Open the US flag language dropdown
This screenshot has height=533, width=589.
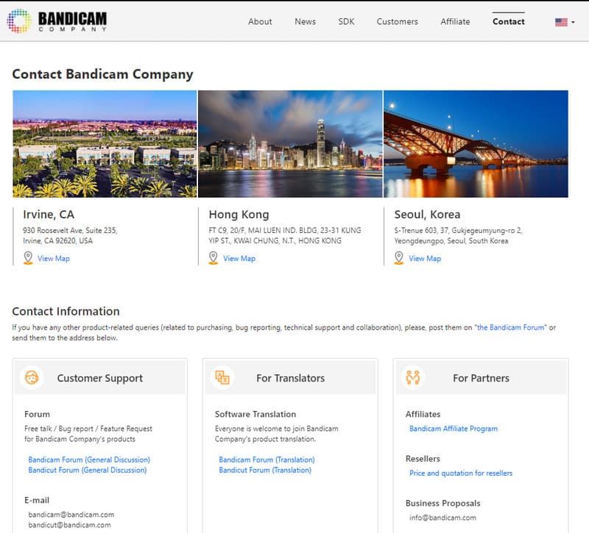[x=565, y=22]
